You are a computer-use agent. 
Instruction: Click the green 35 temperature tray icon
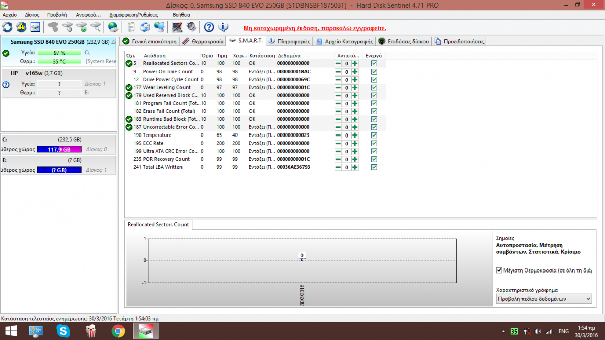(x=514, y=331)
